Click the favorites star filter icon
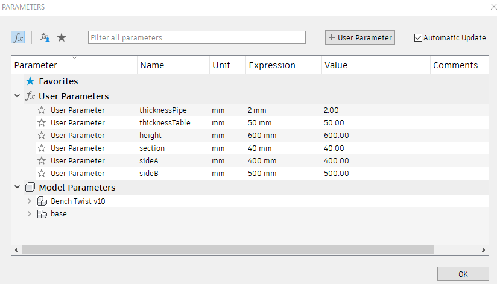Viewport: 497px width, 284px height. click(x=62, y=37)
